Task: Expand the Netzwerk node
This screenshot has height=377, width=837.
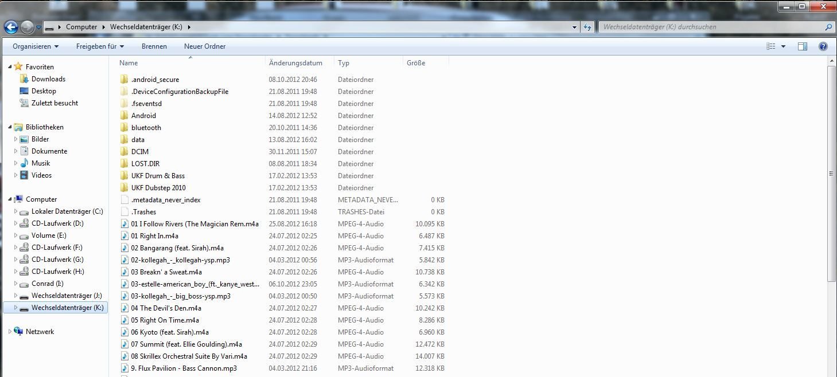Action: click(10, 332)
